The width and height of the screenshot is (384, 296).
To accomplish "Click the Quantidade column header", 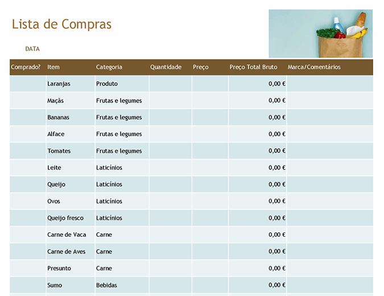I will pos(166,67).
